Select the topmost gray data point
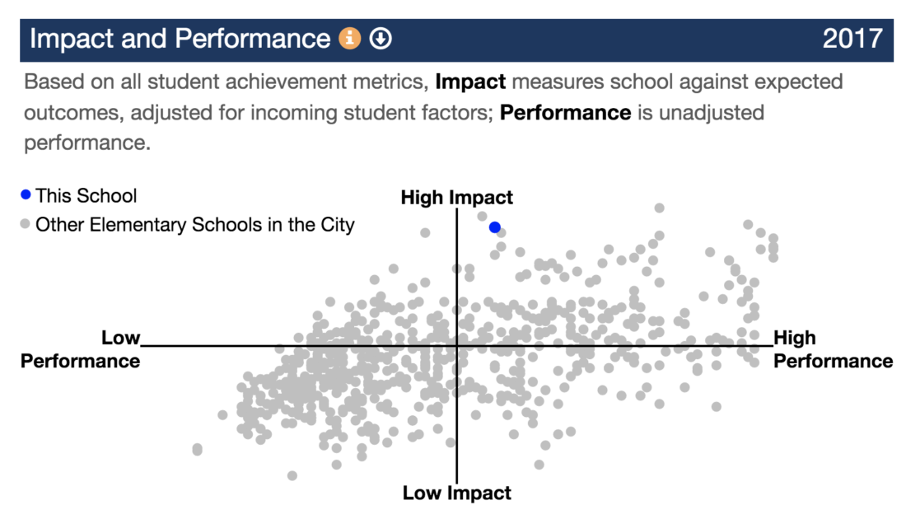 click(659, 208)
